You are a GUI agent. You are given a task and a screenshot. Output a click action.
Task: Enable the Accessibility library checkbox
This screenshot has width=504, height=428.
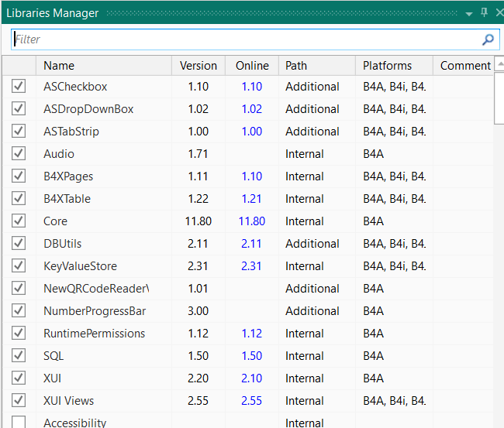19,423
